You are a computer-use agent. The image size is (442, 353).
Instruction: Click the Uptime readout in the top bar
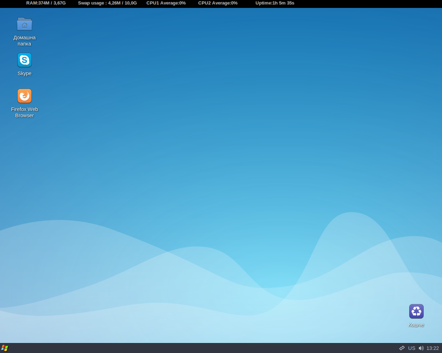[275, 3]
